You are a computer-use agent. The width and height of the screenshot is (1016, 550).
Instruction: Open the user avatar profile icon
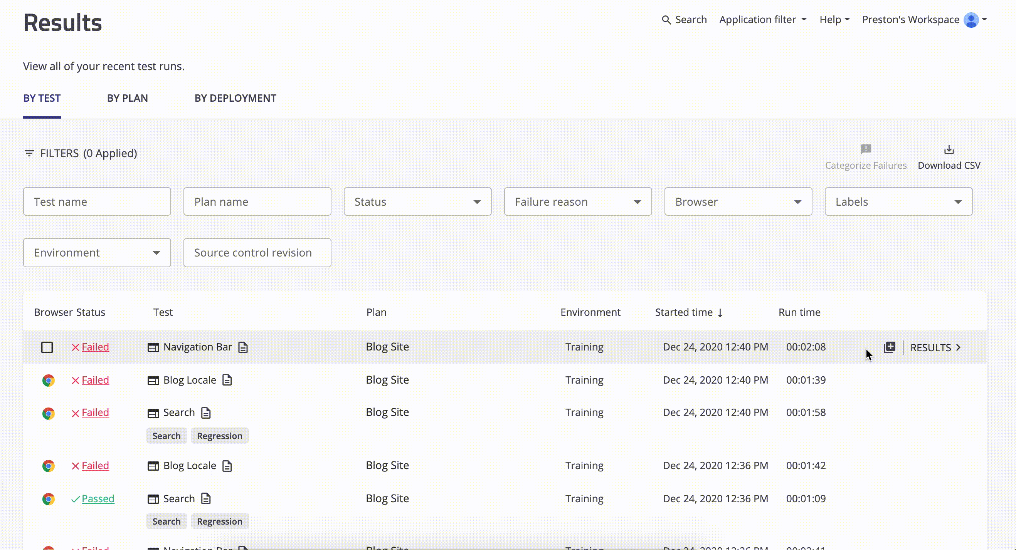coord(971,20)
